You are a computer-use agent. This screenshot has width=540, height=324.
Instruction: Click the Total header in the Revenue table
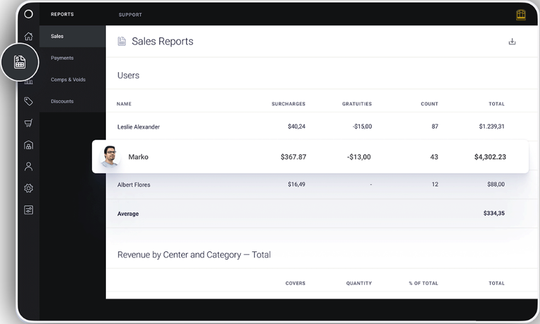point(497,283)
